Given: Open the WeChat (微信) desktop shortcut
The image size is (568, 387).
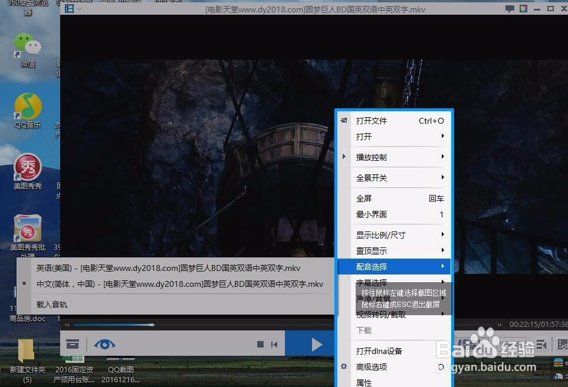Looking at the screenshot, I should 28,49.
